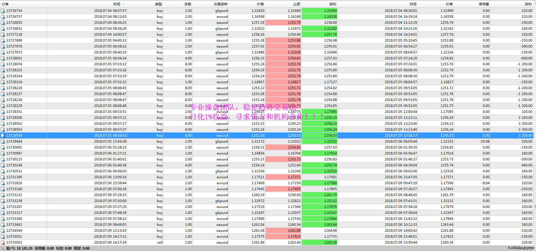Pick the order icon for 13727970
The height and width of the screenshot is (251, 536).
[x=3, y=46]
